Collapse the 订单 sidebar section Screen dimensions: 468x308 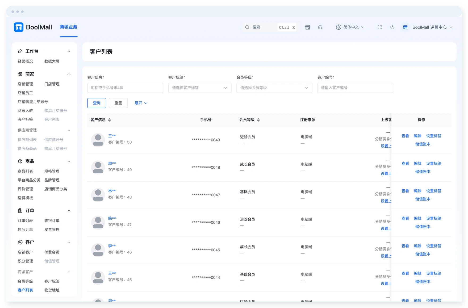click(x=69, y=211)
